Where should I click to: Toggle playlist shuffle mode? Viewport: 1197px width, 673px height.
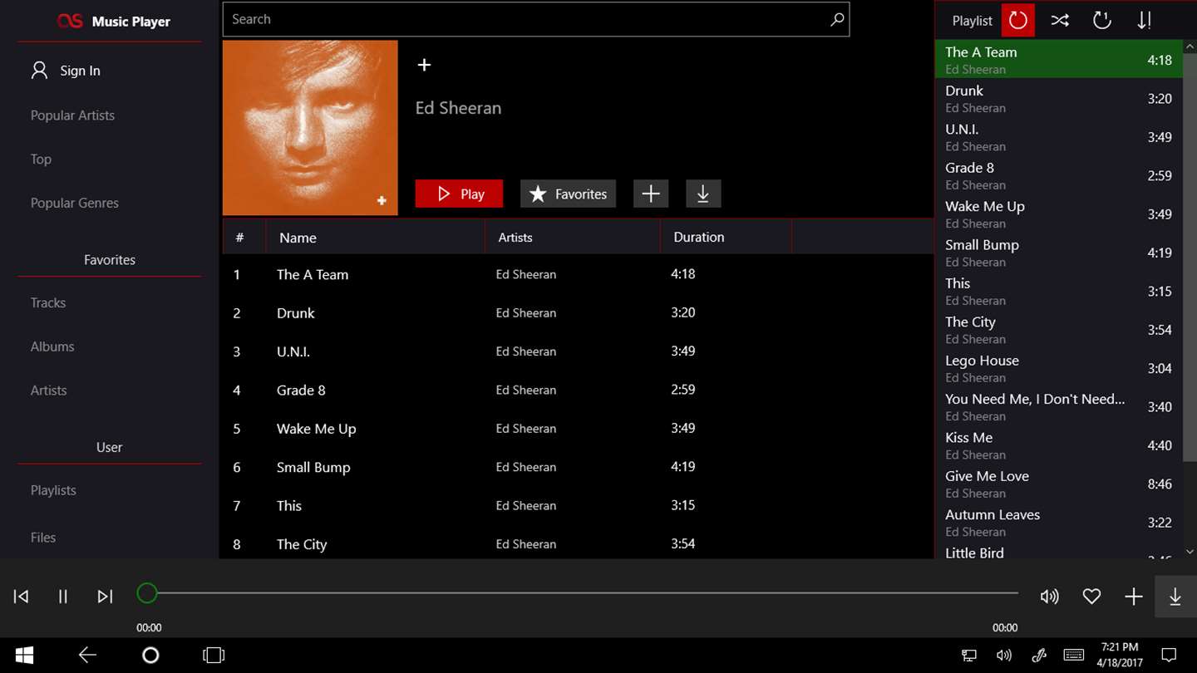click(1060, 20)
